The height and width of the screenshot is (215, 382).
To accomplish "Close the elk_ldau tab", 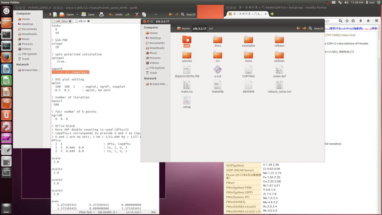I will point(70,21).
